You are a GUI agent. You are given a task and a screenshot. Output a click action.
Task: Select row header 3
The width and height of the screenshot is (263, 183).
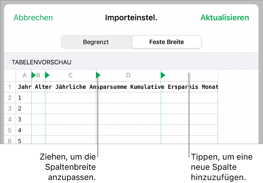click(x=10, y=109)
